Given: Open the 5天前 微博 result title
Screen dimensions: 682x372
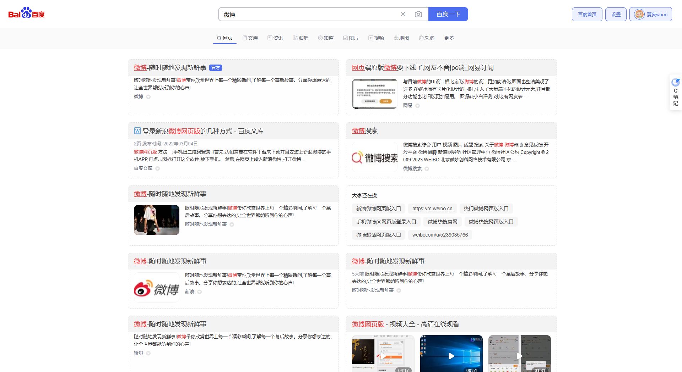Looking at the screenshot, I should (388, 261).
